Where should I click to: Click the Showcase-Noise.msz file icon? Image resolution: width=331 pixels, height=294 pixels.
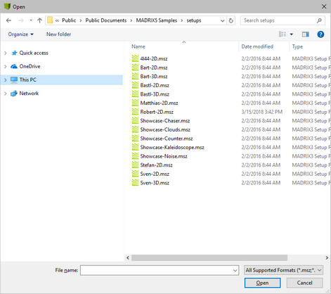tap(135, 156)
